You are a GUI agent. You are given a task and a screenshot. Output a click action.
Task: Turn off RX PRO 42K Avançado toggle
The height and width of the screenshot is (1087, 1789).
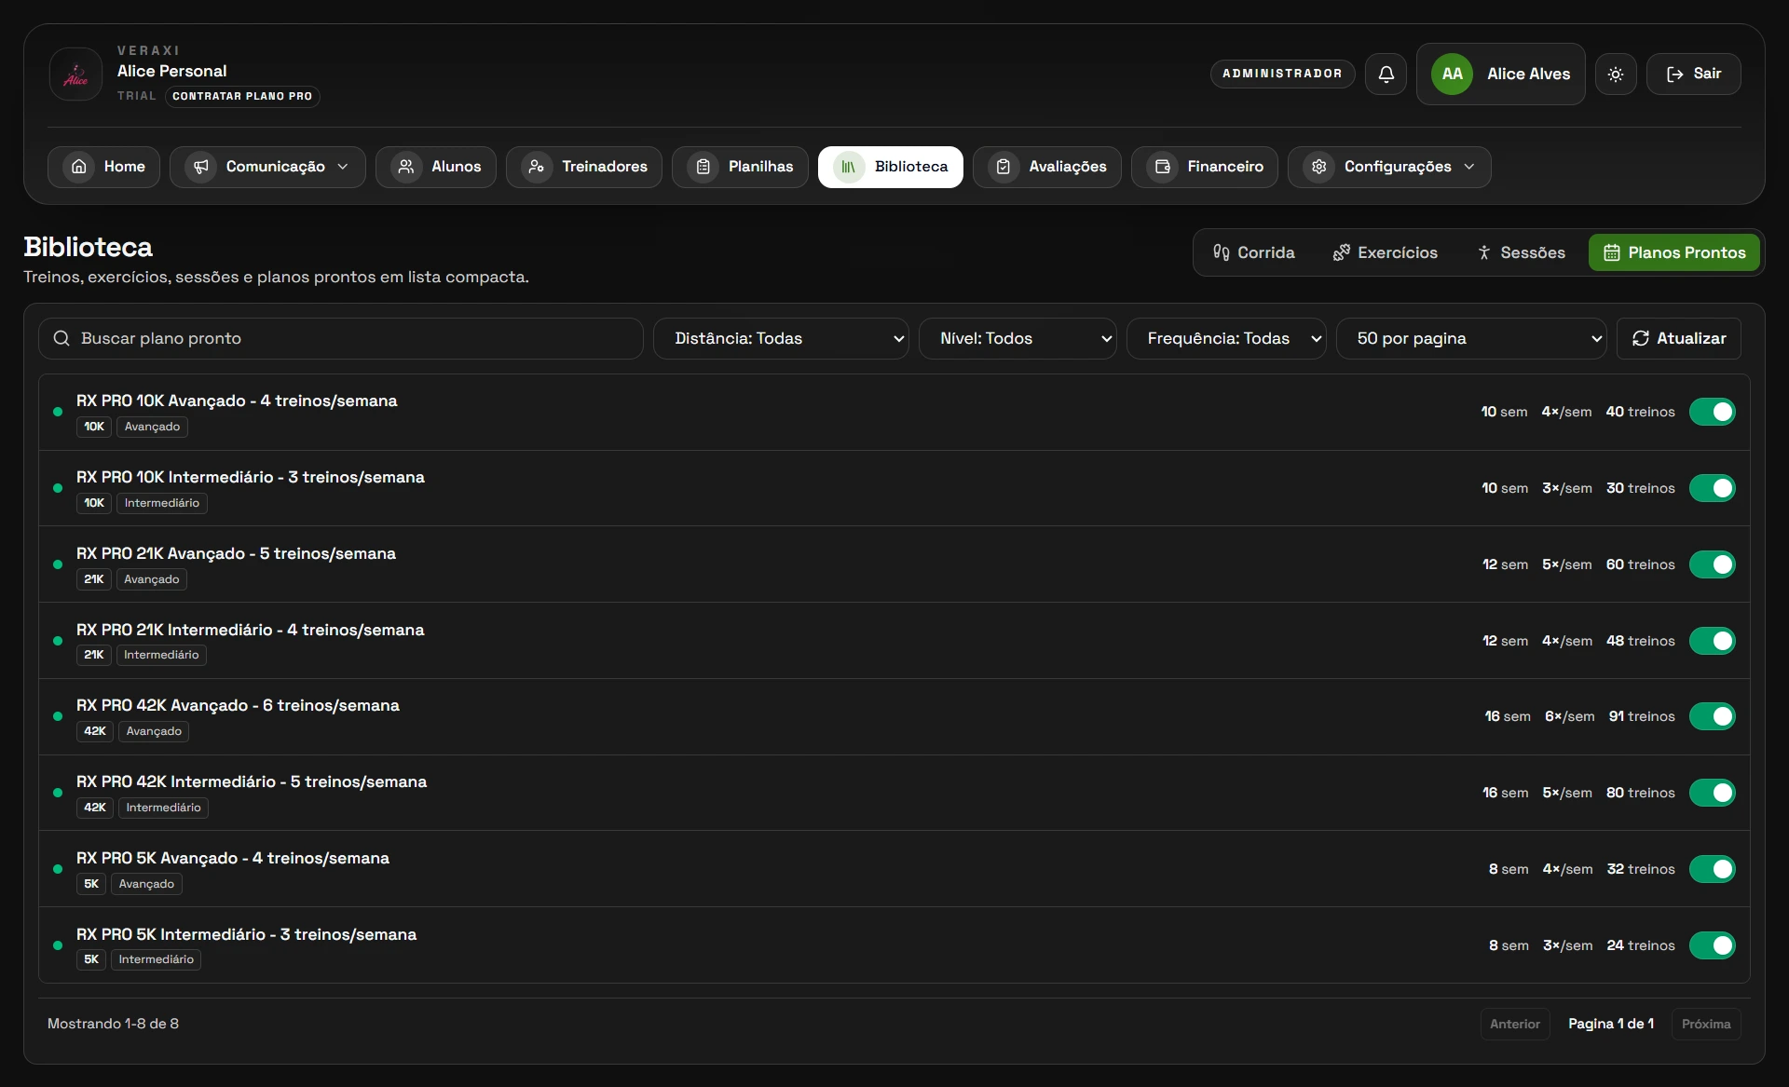tap(1713, 716)
